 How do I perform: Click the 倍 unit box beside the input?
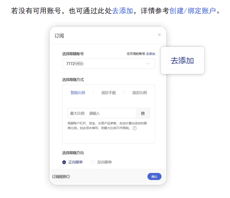click(x=143, y=113)
